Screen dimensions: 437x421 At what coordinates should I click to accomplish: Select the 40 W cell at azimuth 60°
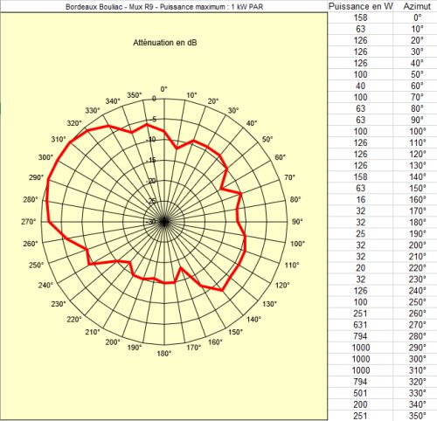[360, 86]
